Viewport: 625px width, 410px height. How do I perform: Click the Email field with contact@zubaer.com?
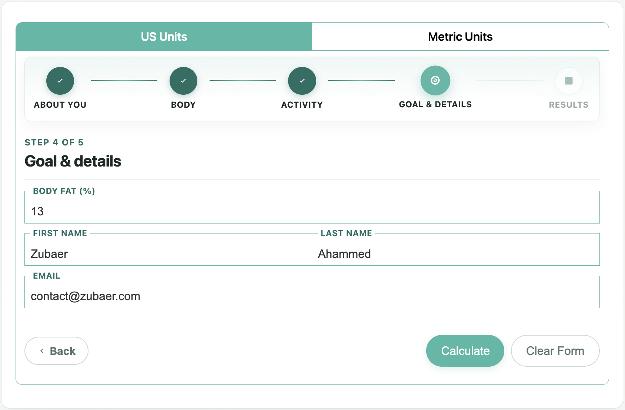click(x=312, y=292)
